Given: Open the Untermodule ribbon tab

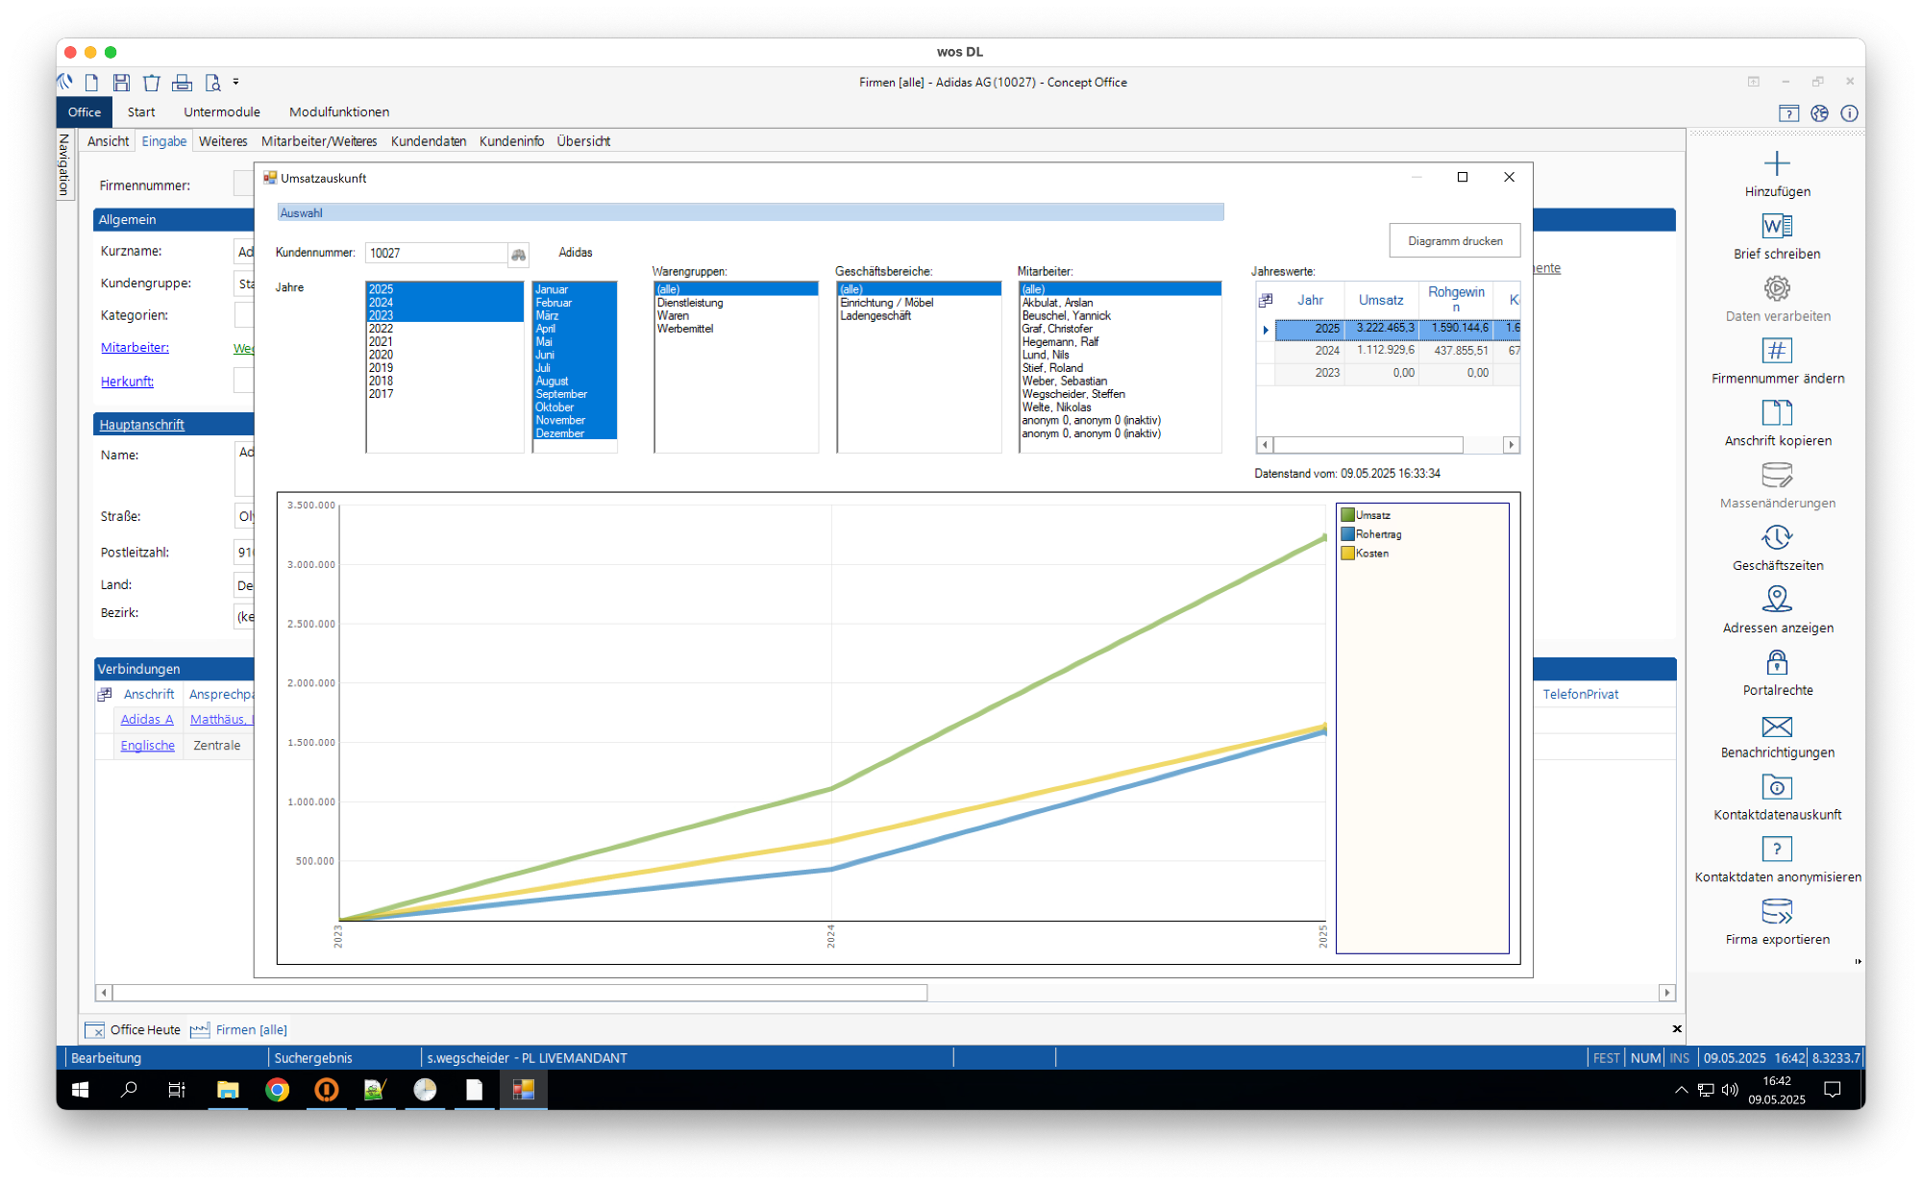Looking at the screenshot, I should (x=222, y=112).
